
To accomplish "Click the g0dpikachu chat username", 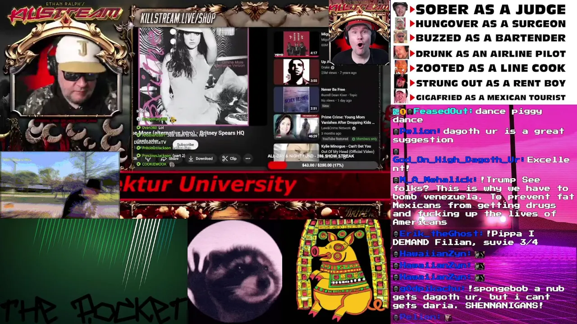I will [x=432, y=288].
